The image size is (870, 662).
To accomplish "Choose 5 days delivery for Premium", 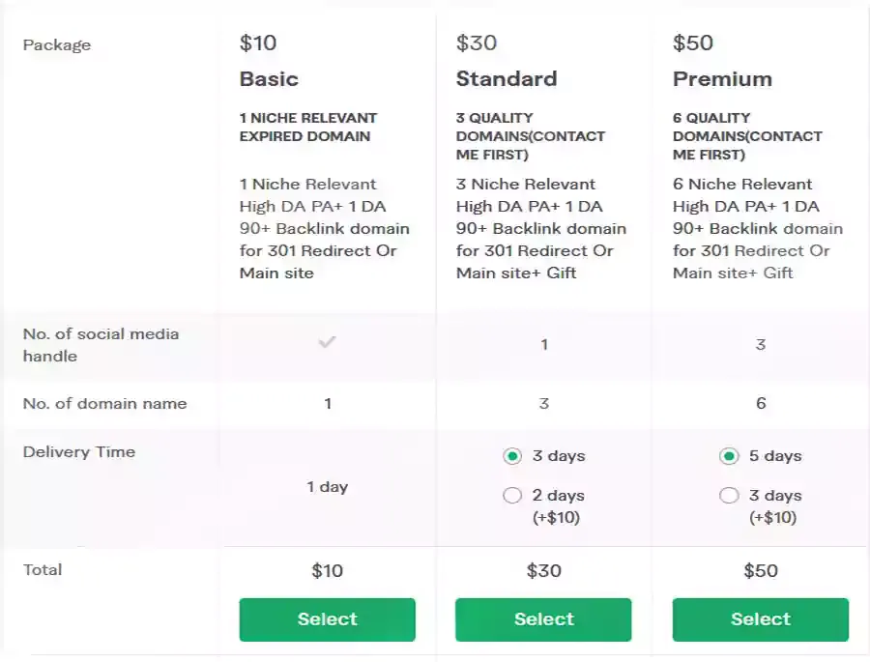I will click(729, 456).
